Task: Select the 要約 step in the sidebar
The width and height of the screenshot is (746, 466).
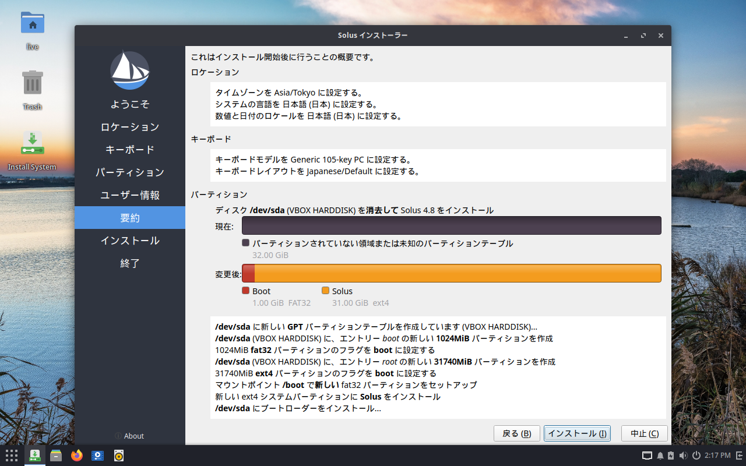Action: 130,218
